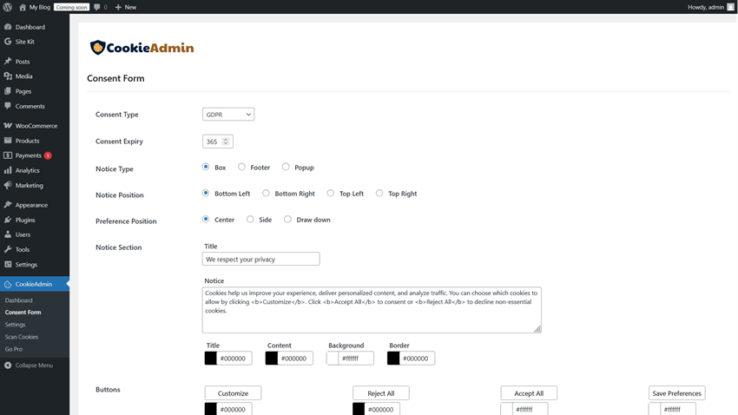Image resolution: width=738 pixels, height=415 pixels.
Task: Click the notice Content color swatch
Action: coord(272,359)
